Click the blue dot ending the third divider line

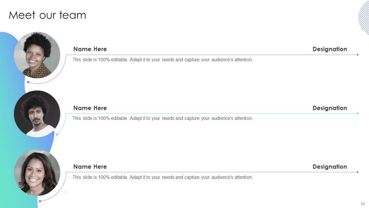(357, 172)
